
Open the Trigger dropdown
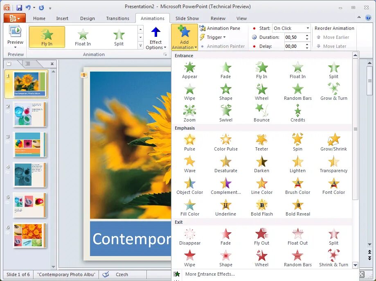point(213,37)
